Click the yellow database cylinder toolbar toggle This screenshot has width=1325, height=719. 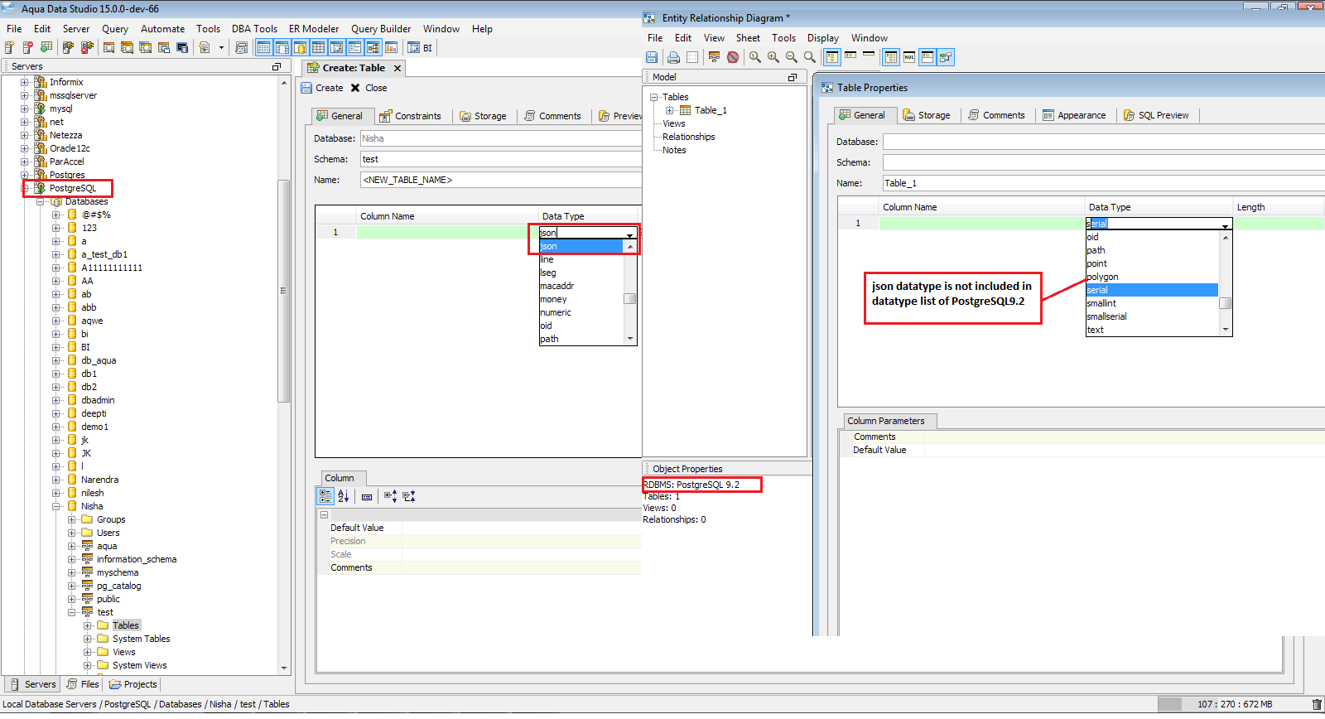pos(300,48)
